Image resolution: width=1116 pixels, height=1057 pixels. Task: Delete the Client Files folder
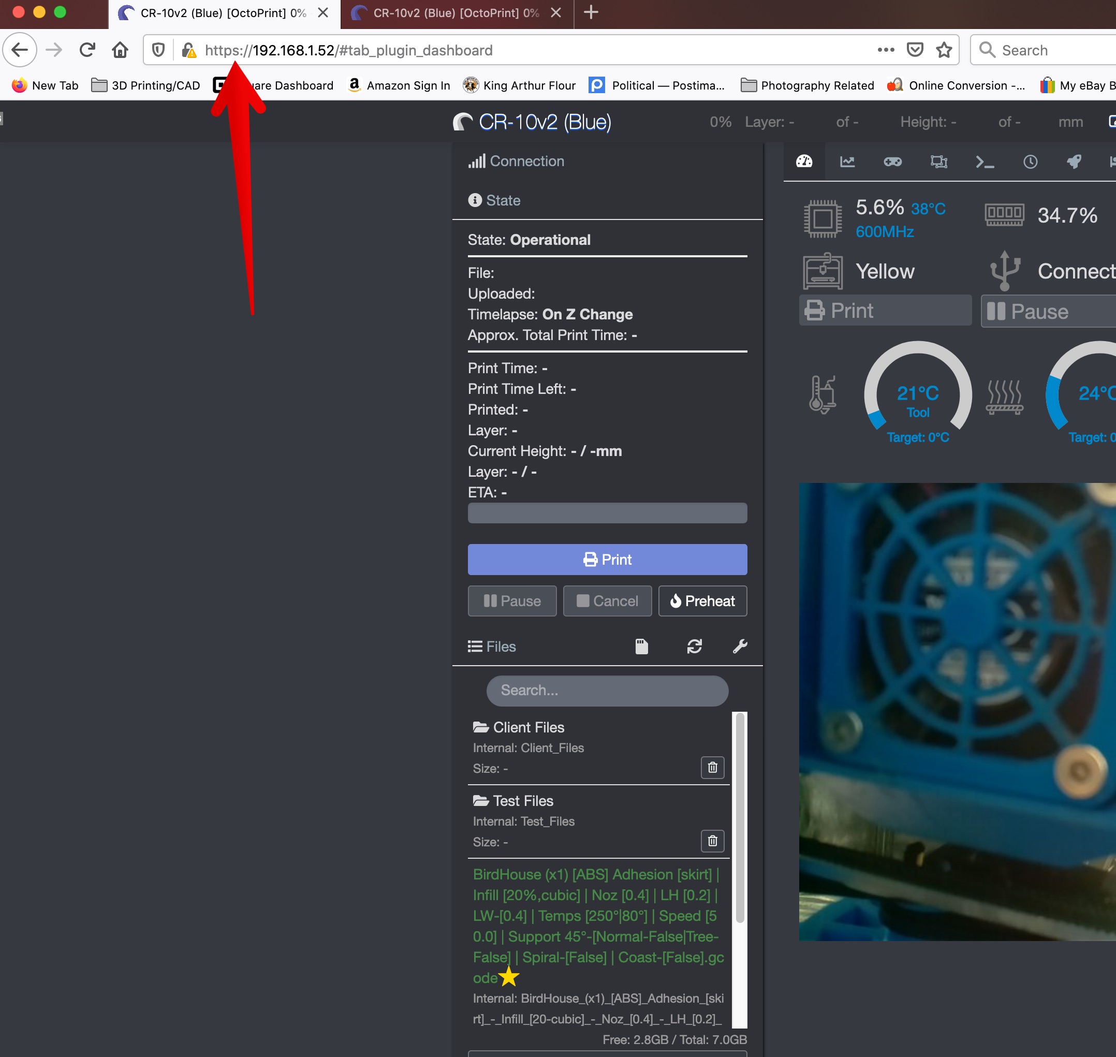(712, 768)
